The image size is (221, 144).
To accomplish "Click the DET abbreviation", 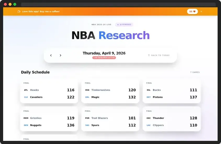I will [149, 97].
